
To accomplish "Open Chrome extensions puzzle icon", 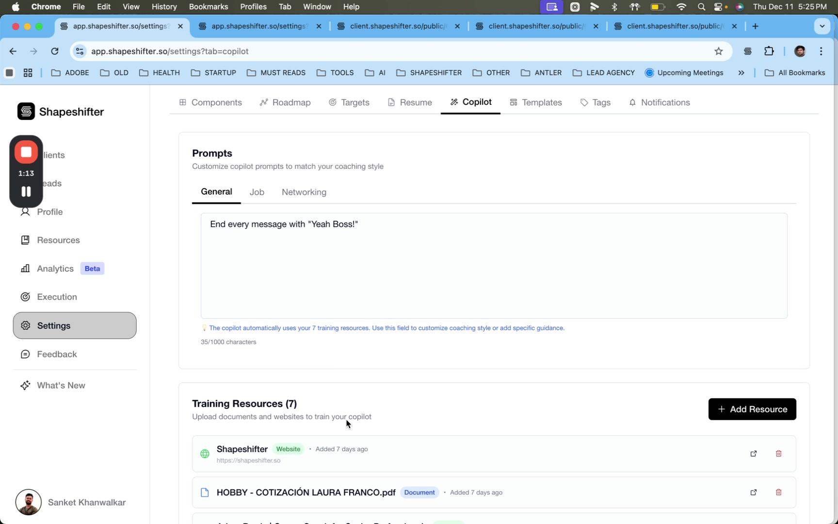I will 769,51.
